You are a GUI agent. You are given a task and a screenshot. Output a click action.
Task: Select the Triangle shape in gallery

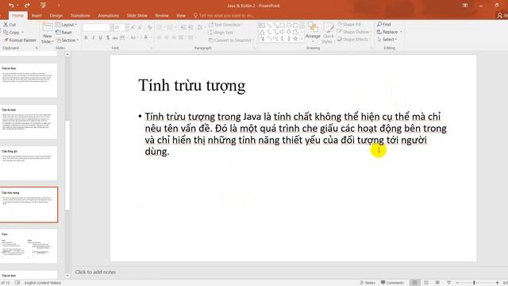coord(262,32)
